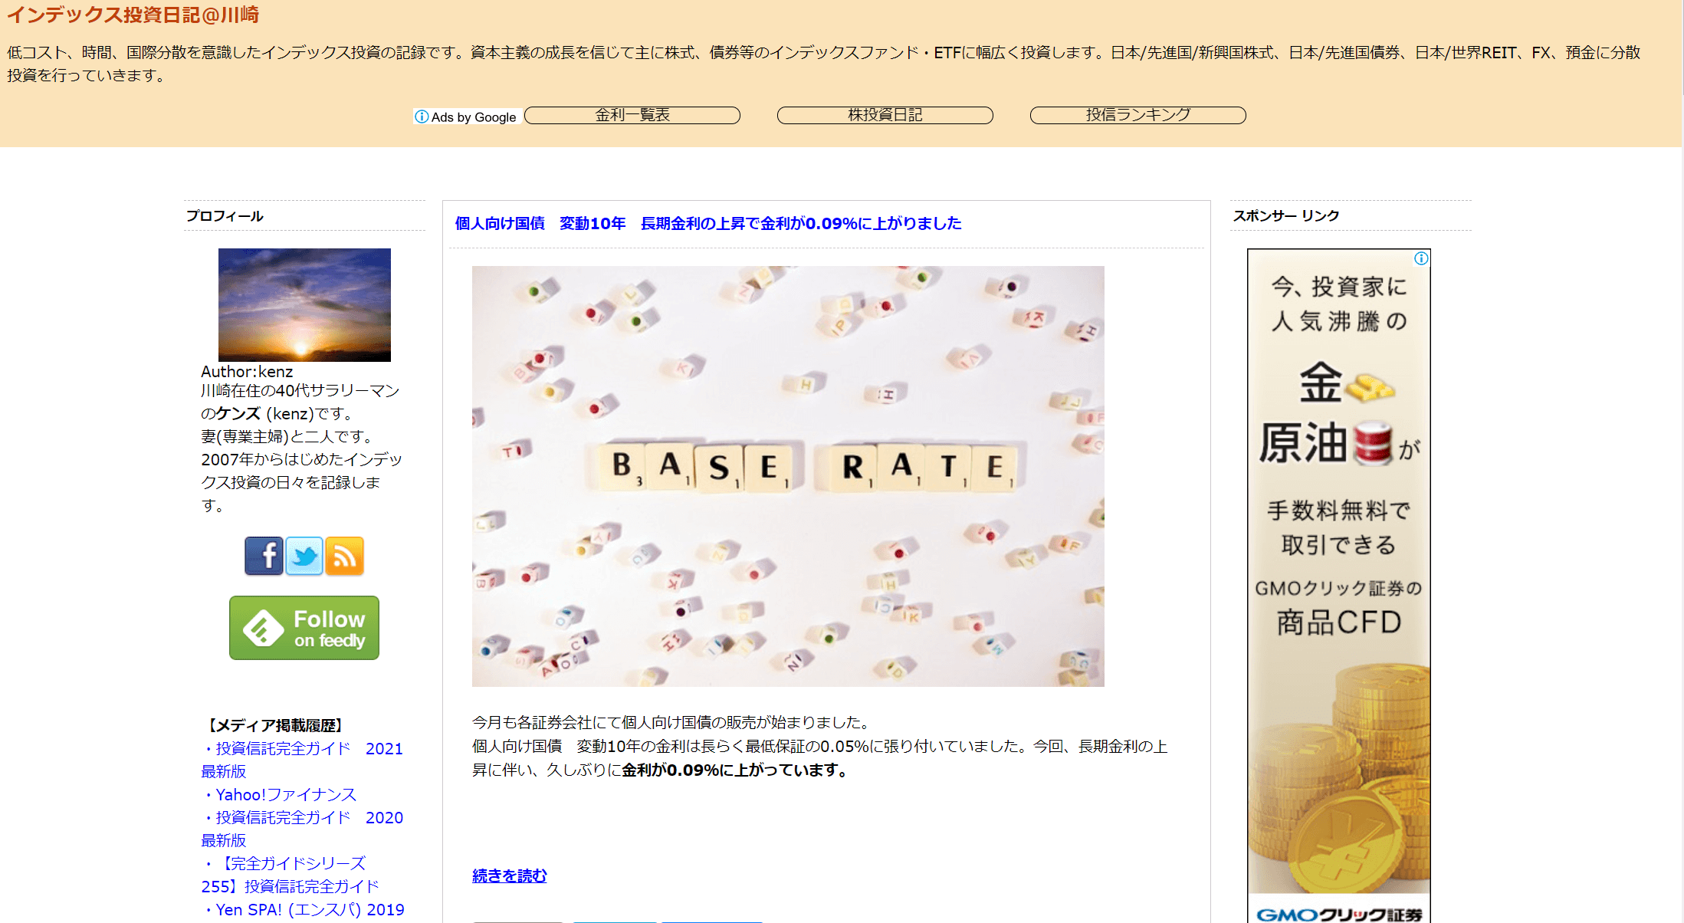
Task: Click the Follow on feedly button
Action: point(304,628)
